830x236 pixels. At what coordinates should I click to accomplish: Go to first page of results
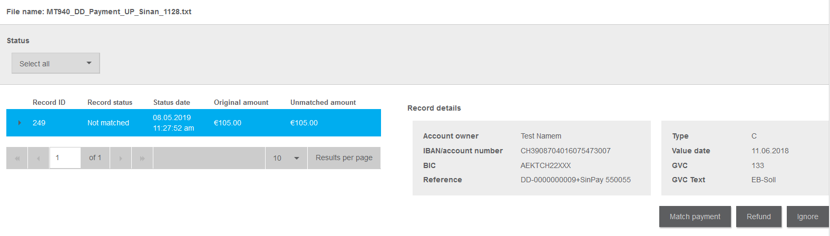pyautogui.click(x=17, y=158)
